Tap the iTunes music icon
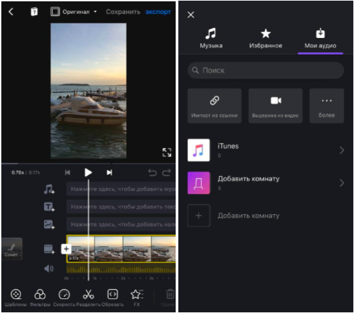 point(198,150)
